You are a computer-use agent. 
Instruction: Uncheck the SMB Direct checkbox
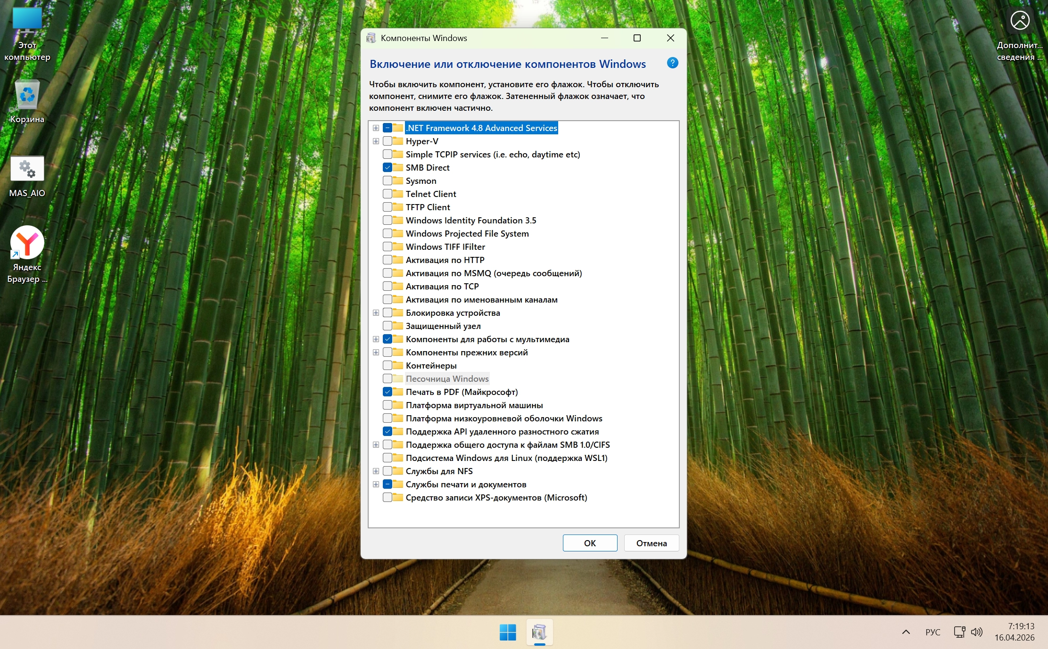coord(388,167)
